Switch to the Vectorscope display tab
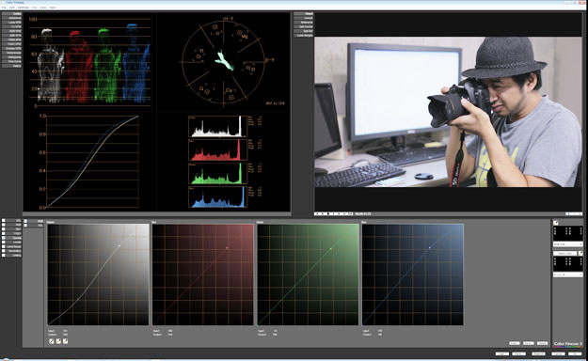This screenshot has height=361, width=588. pos(11,53)
